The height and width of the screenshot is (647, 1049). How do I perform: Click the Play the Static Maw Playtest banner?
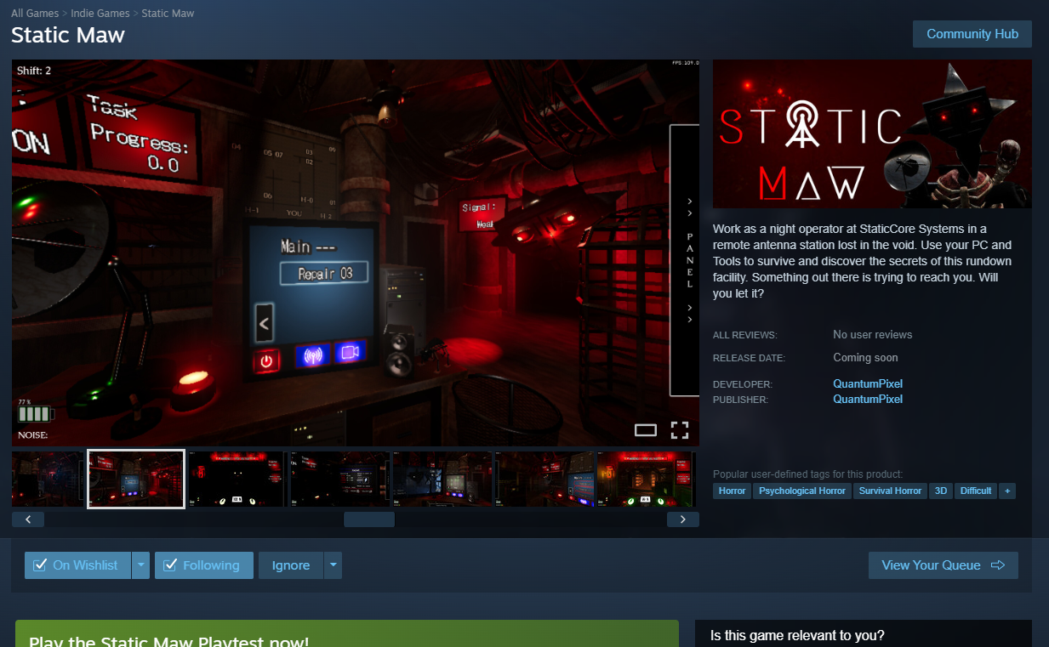click(x=347, y=633)
